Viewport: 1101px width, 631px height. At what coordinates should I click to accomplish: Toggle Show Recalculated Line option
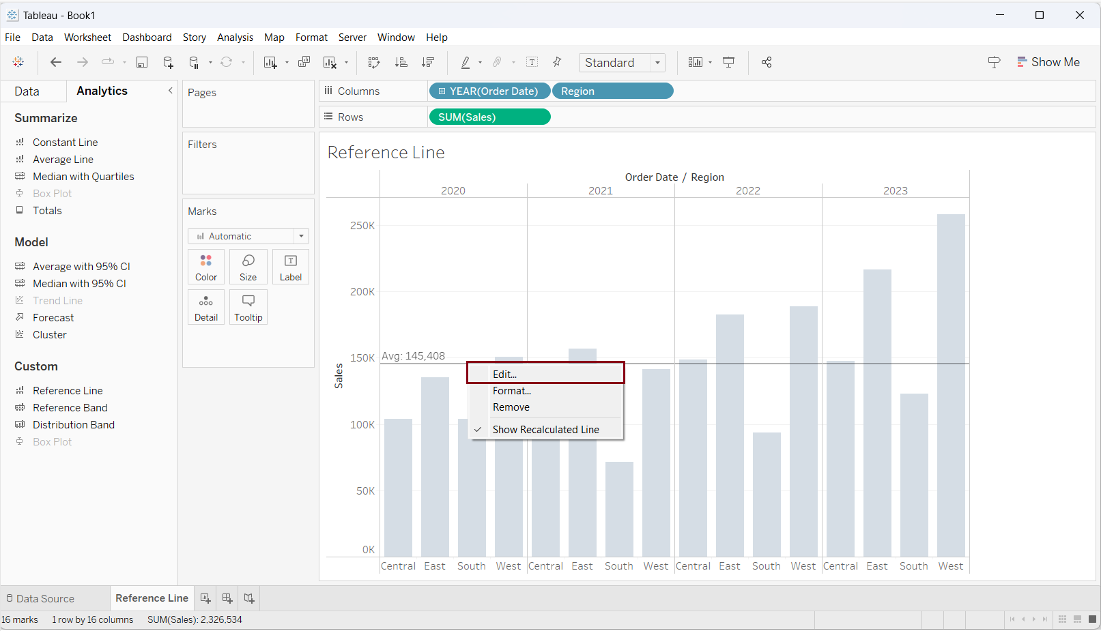tap(545, 430)
